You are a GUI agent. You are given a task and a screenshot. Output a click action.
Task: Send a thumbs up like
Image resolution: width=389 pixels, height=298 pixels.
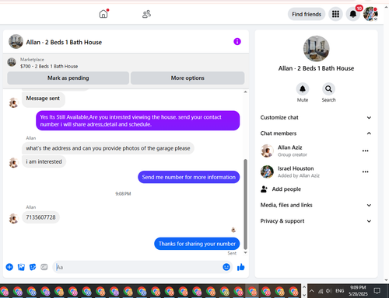pos(241,267)
